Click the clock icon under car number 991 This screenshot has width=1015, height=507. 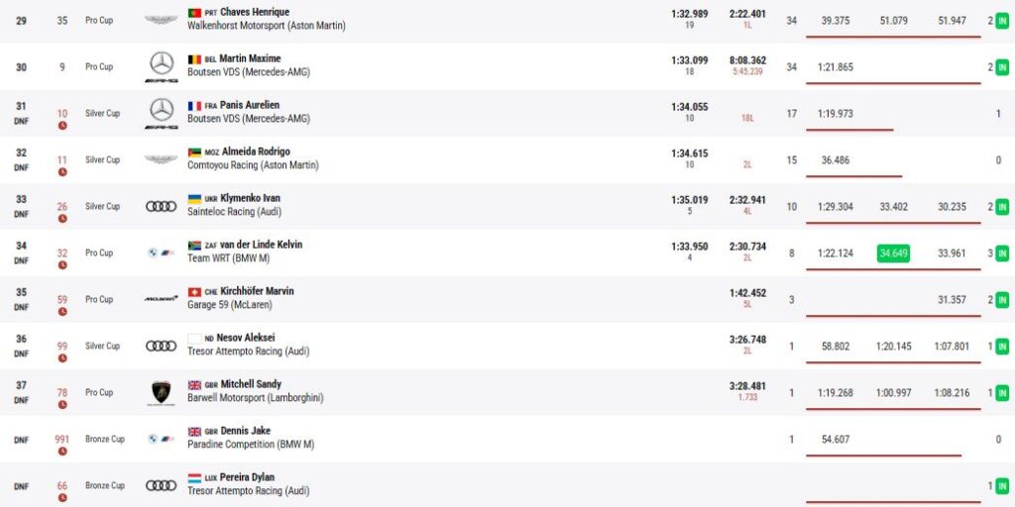pos(62,451)
